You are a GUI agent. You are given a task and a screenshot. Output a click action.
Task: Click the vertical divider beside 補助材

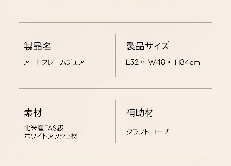115,122
